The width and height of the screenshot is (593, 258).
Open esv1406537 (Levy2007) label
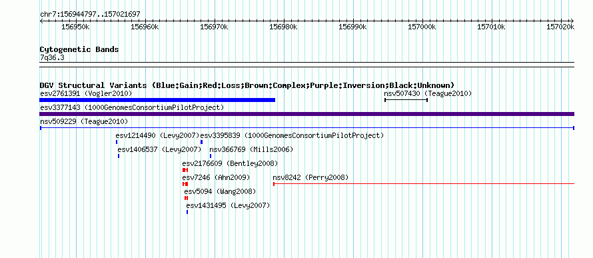pos(160,149)
